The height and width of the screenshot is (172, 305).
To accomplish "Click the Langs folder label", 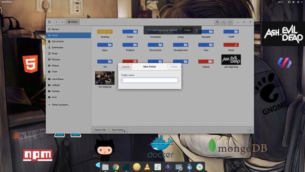I will 181,37.
